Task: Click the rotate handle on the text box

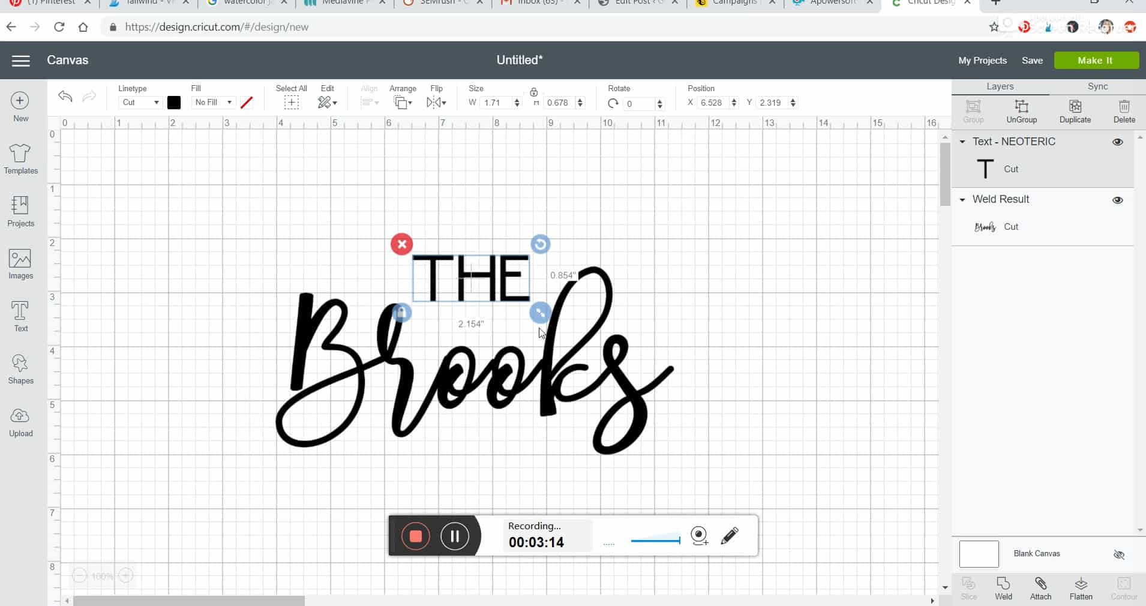Action: [x=540, y=244]
